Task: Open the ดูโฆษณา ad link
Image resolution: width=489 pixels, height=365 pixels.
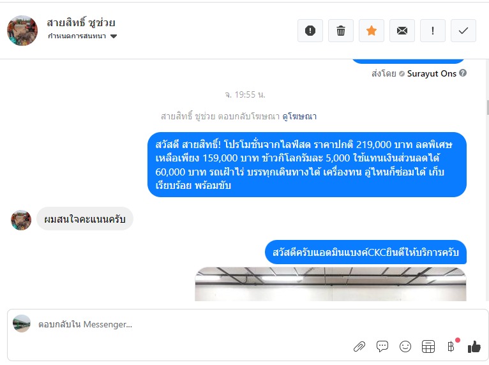Action: coord(299,117)
